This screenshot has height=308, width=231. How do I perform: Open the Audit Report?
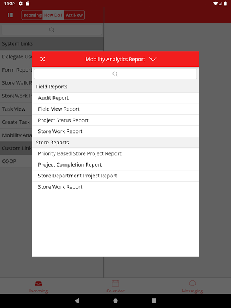(115, 98)
